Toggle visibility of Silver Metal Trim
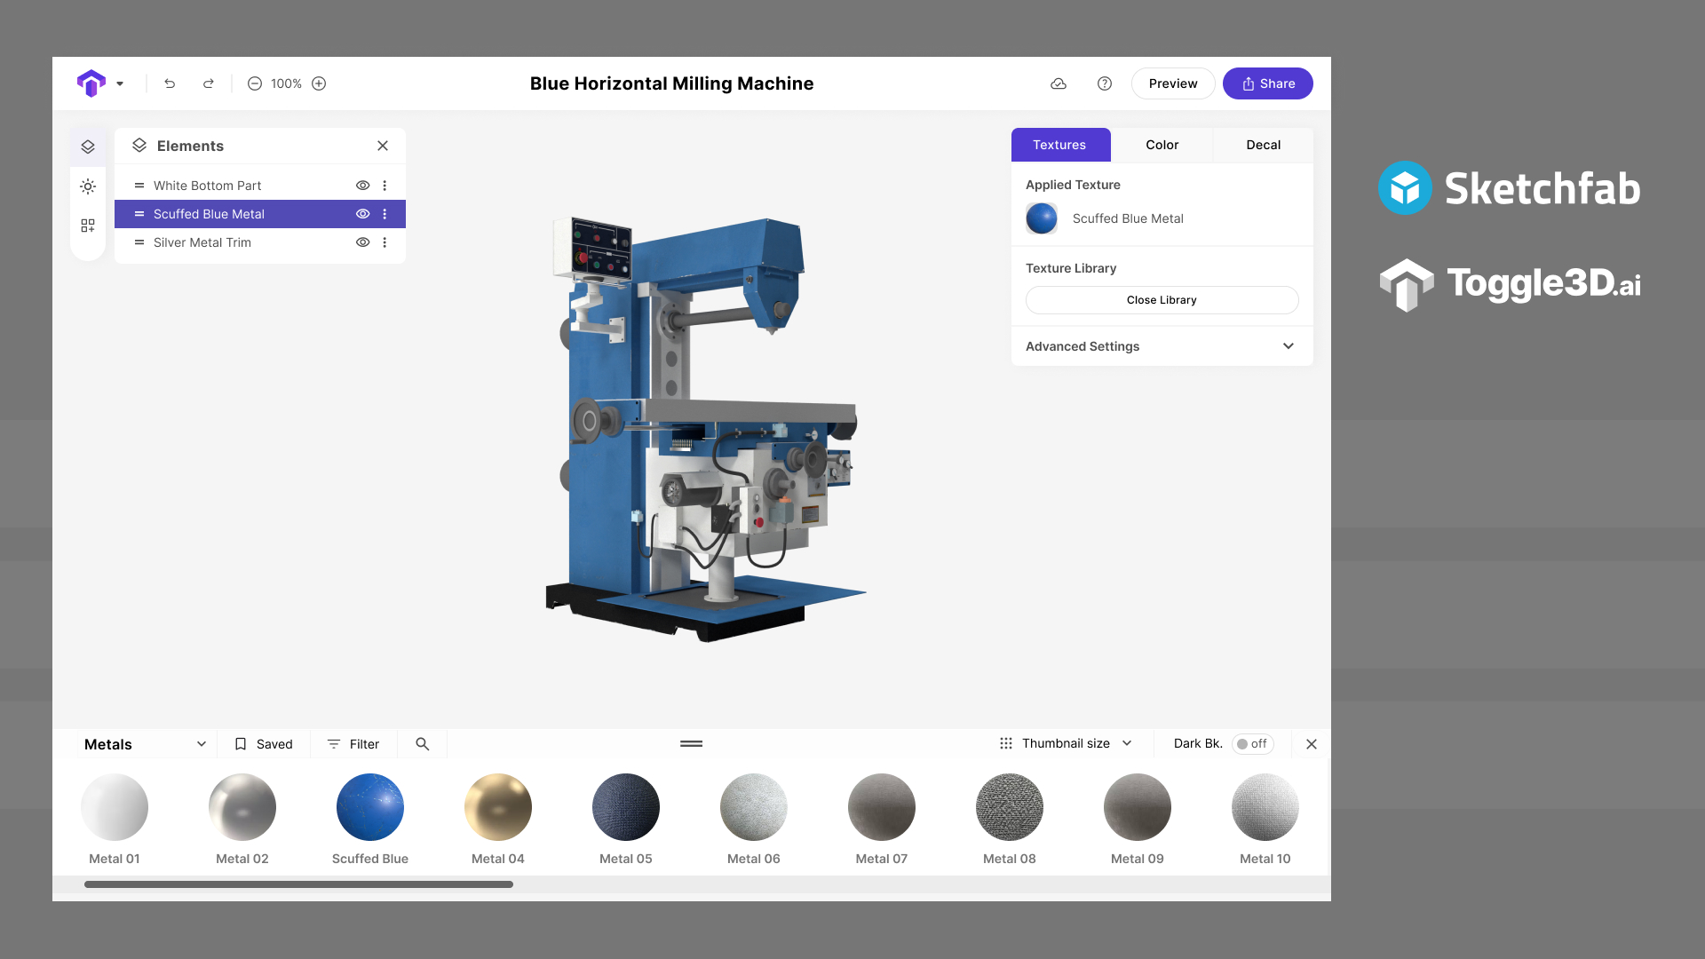Image resolution: width=1705 pixels, height=959 pixels. click(362, 242)
